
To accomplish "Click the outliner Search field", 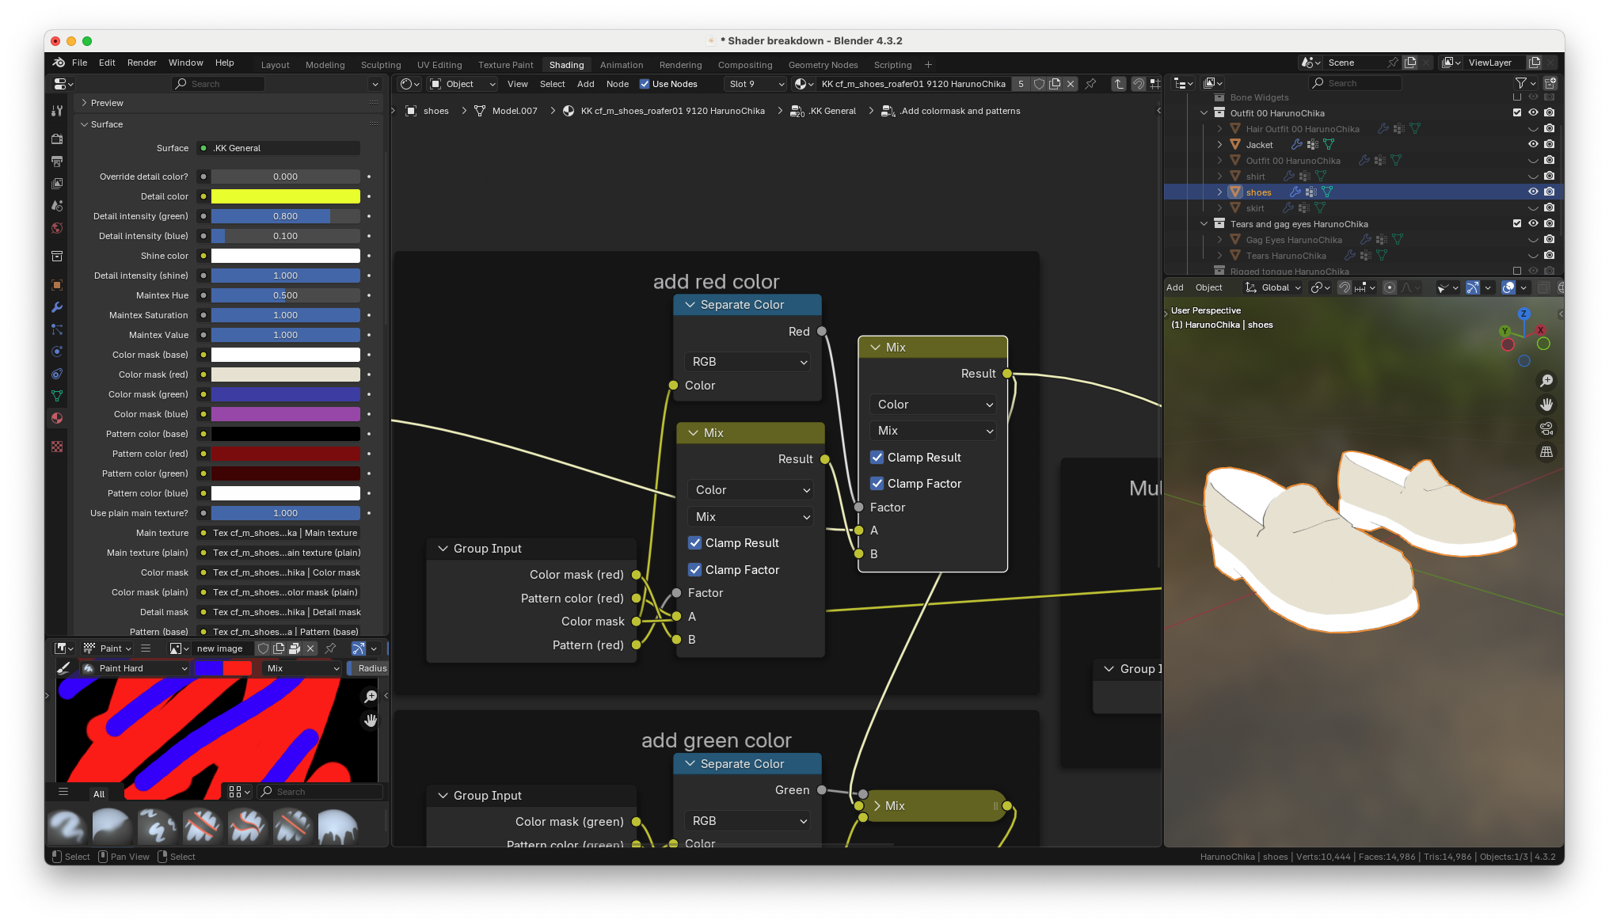I will (1354, 83).
